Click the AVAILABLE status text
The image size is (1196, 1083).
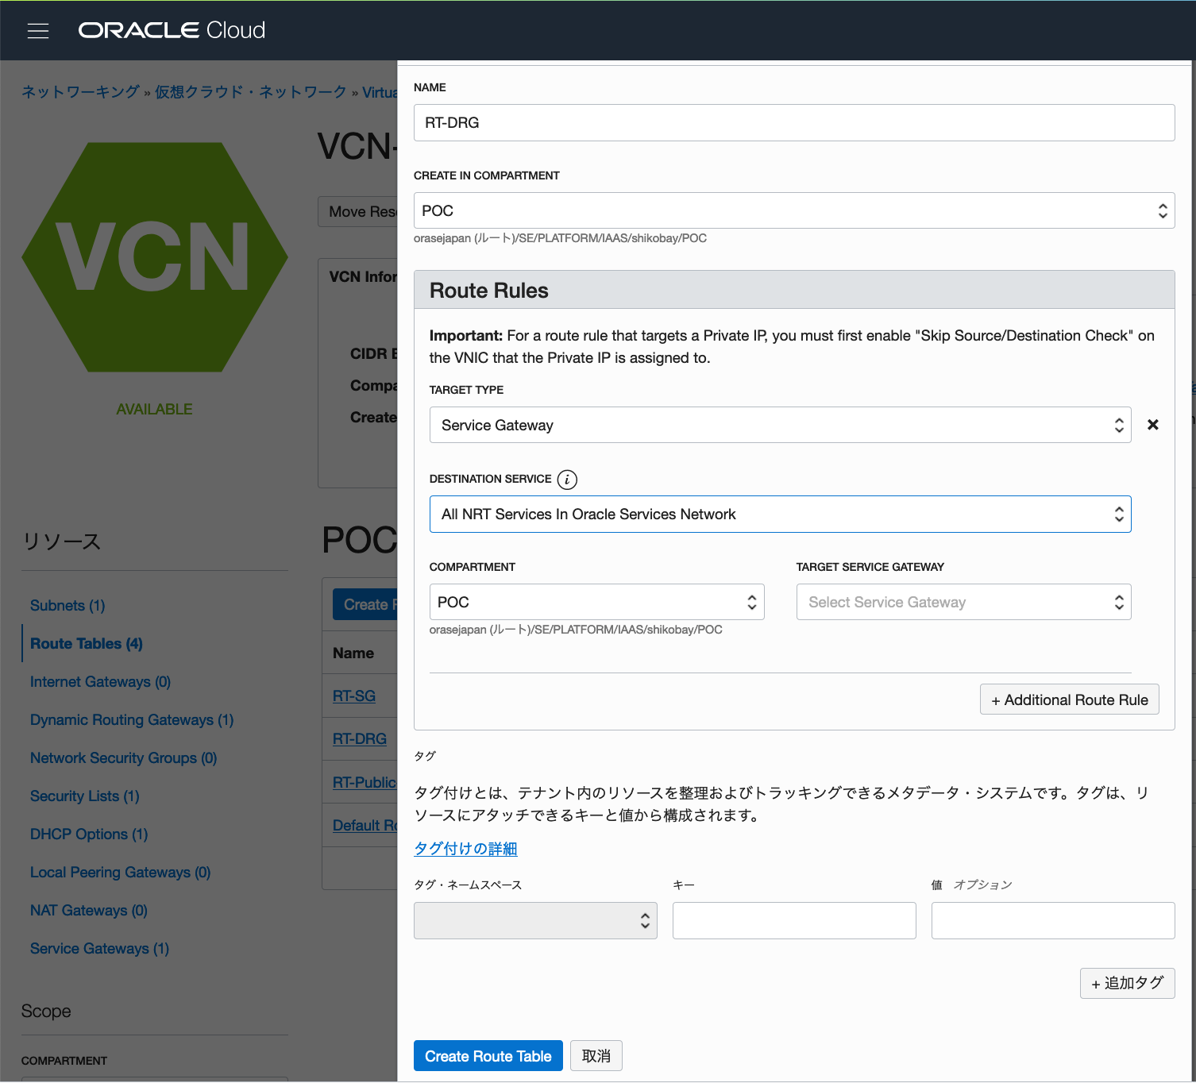[155, 410]
